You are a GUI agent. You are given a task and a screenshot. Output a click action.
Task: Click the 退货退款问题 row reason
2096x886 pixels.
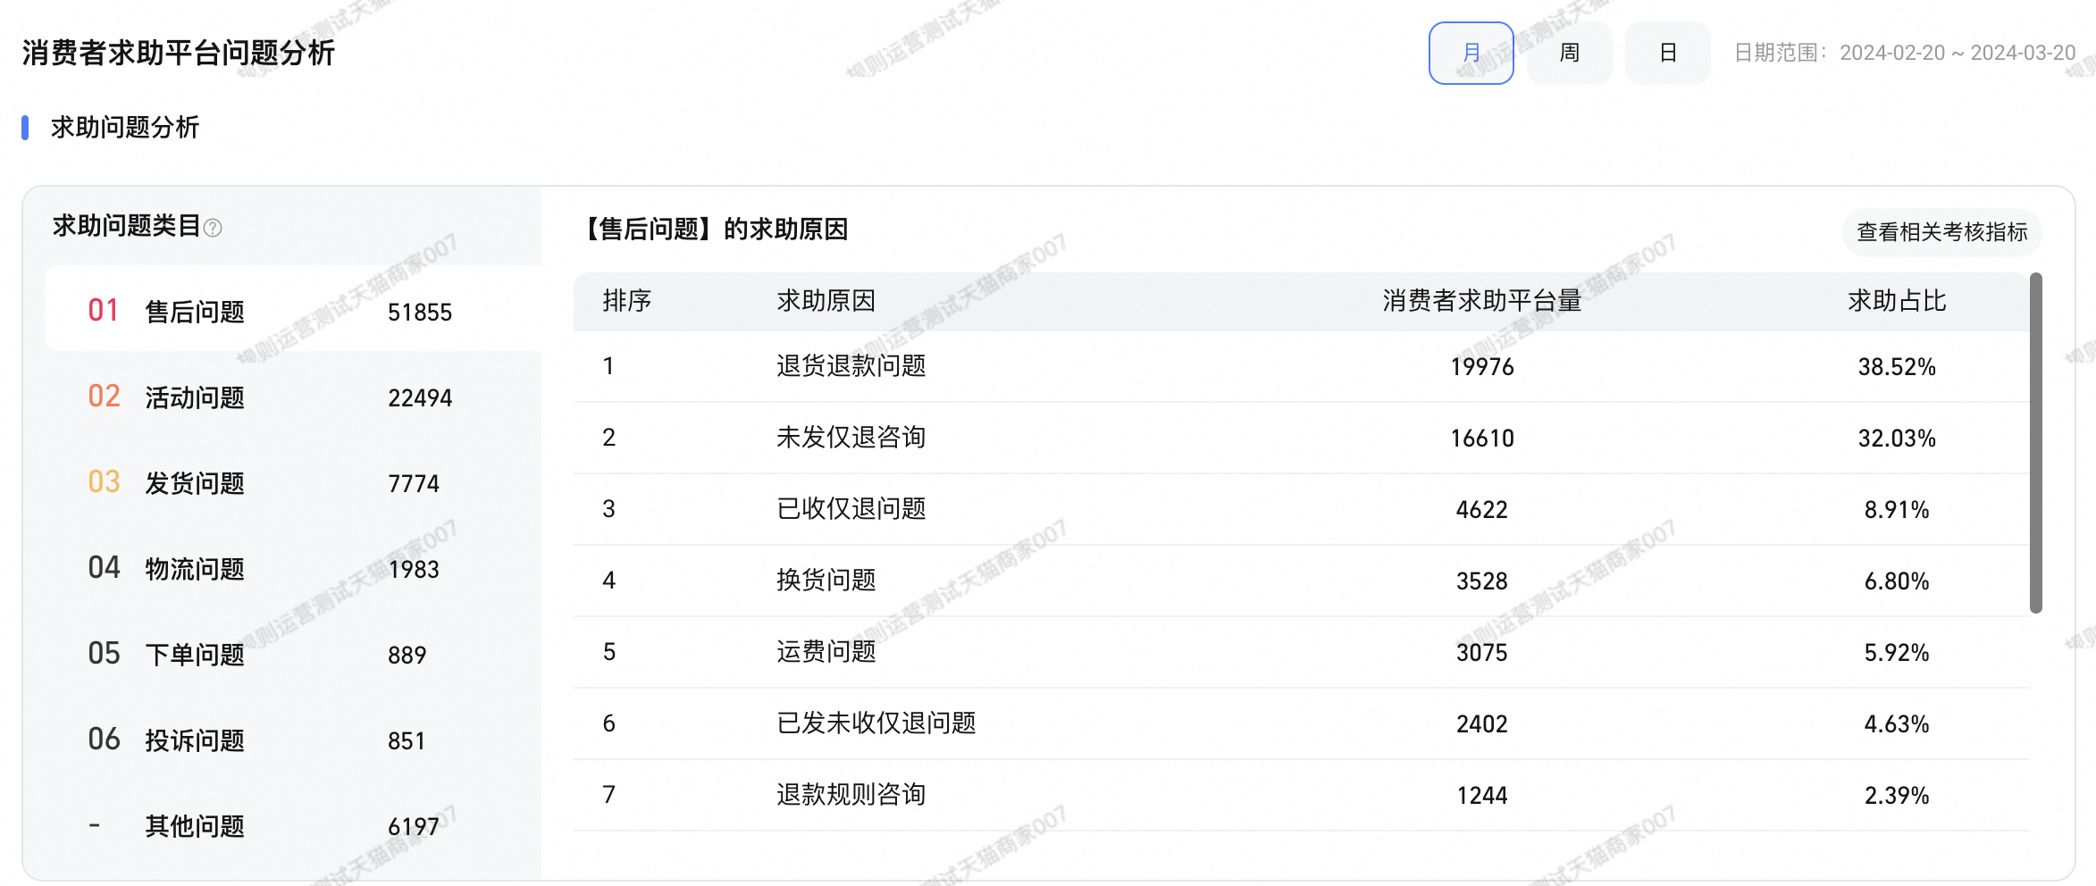coord(851,366)
